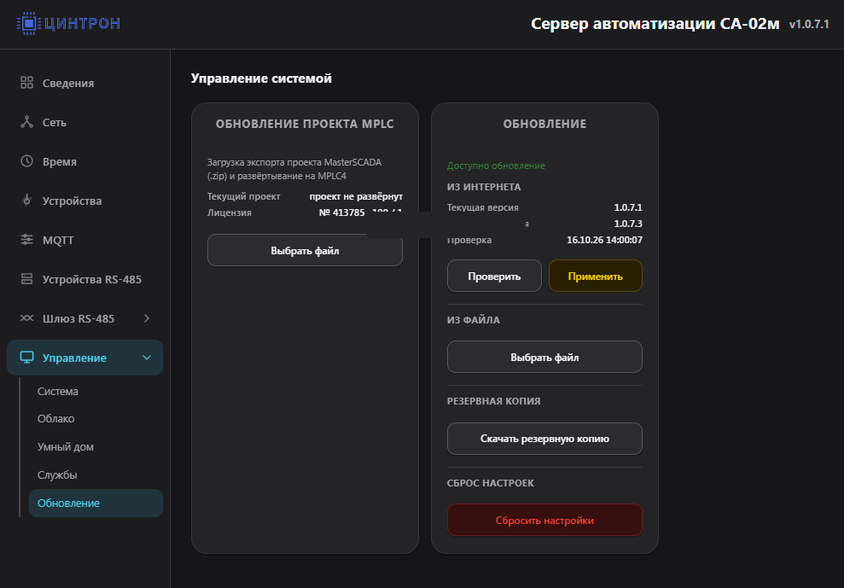This screenshot has width=844, height=588.
Task: Click Проверить to check for updates
Action: tap(494, 277)
